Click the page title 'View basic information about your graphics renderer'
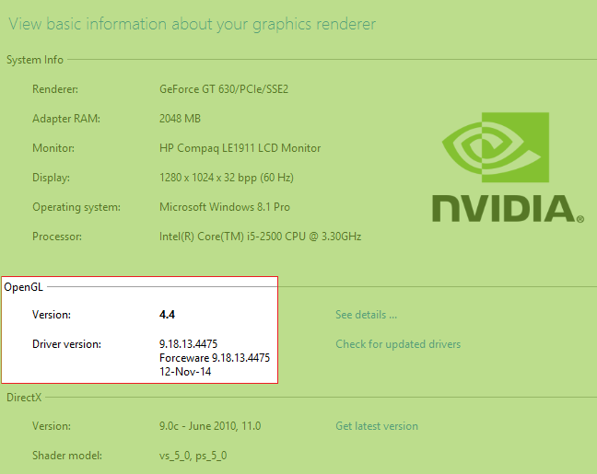The width and height of the screenshot is (597, 474). click(x=193, y=24)
